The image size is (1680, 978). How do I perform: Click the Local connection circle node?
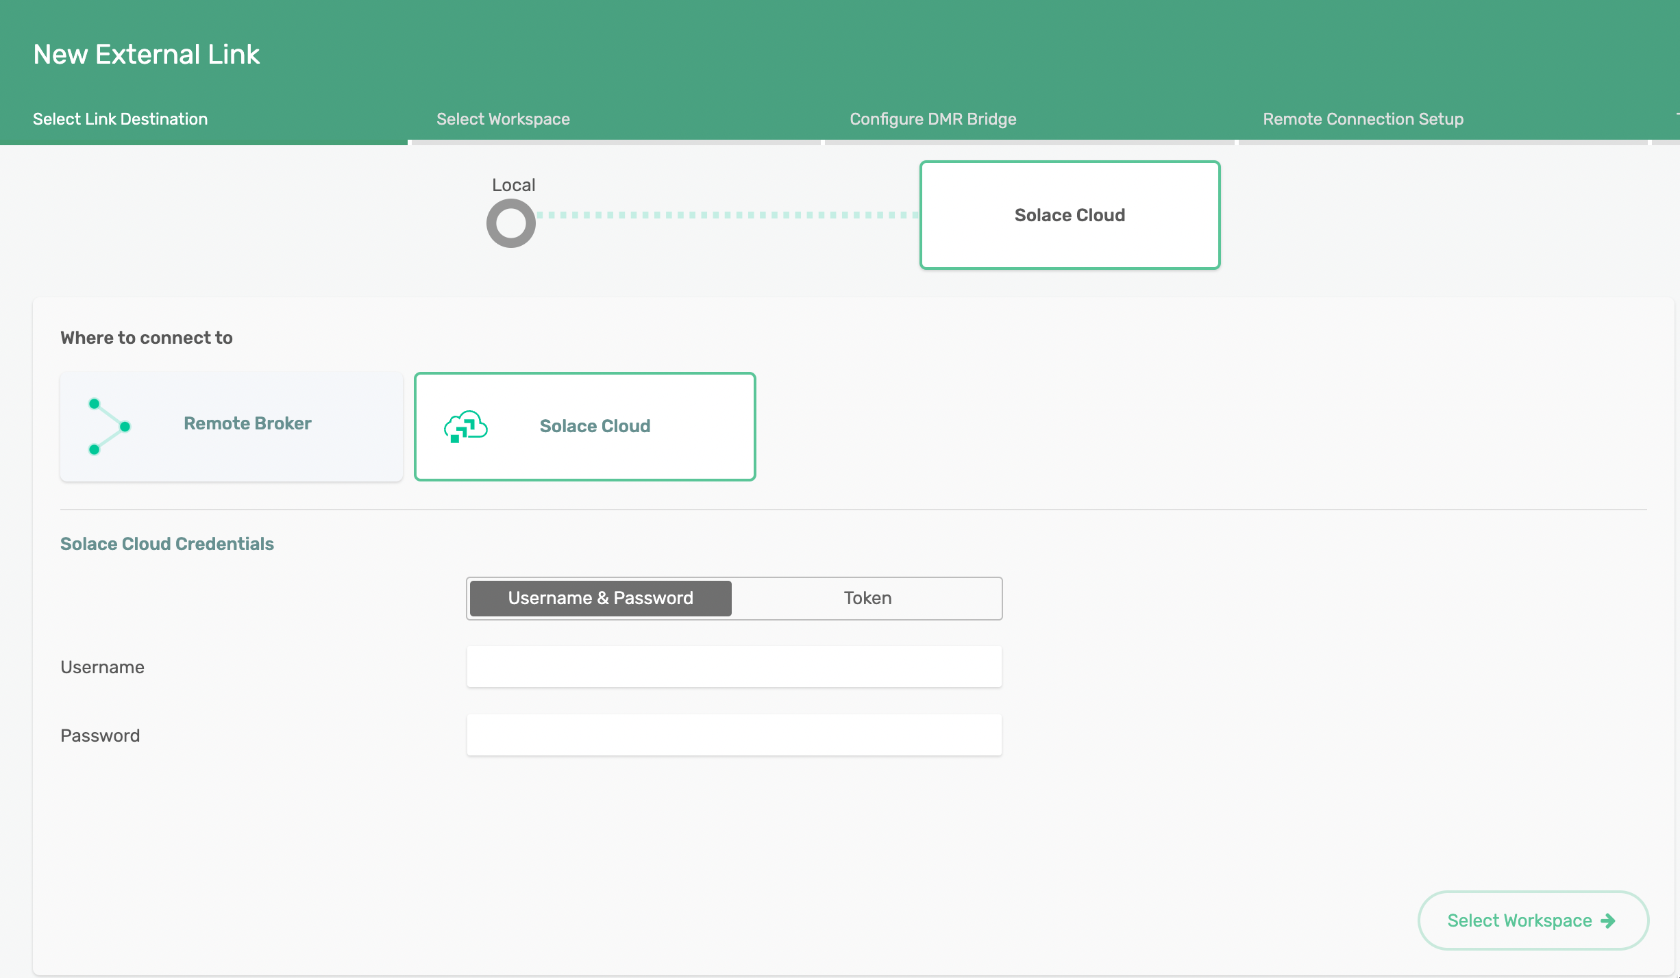(510, 223)
